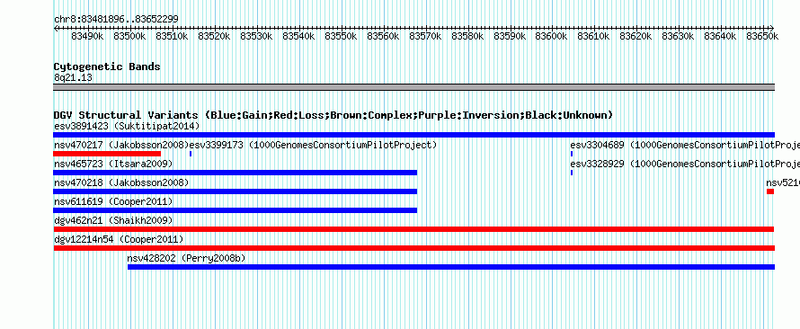Click the red nsv470217 loss bar

tap(107, 154)
